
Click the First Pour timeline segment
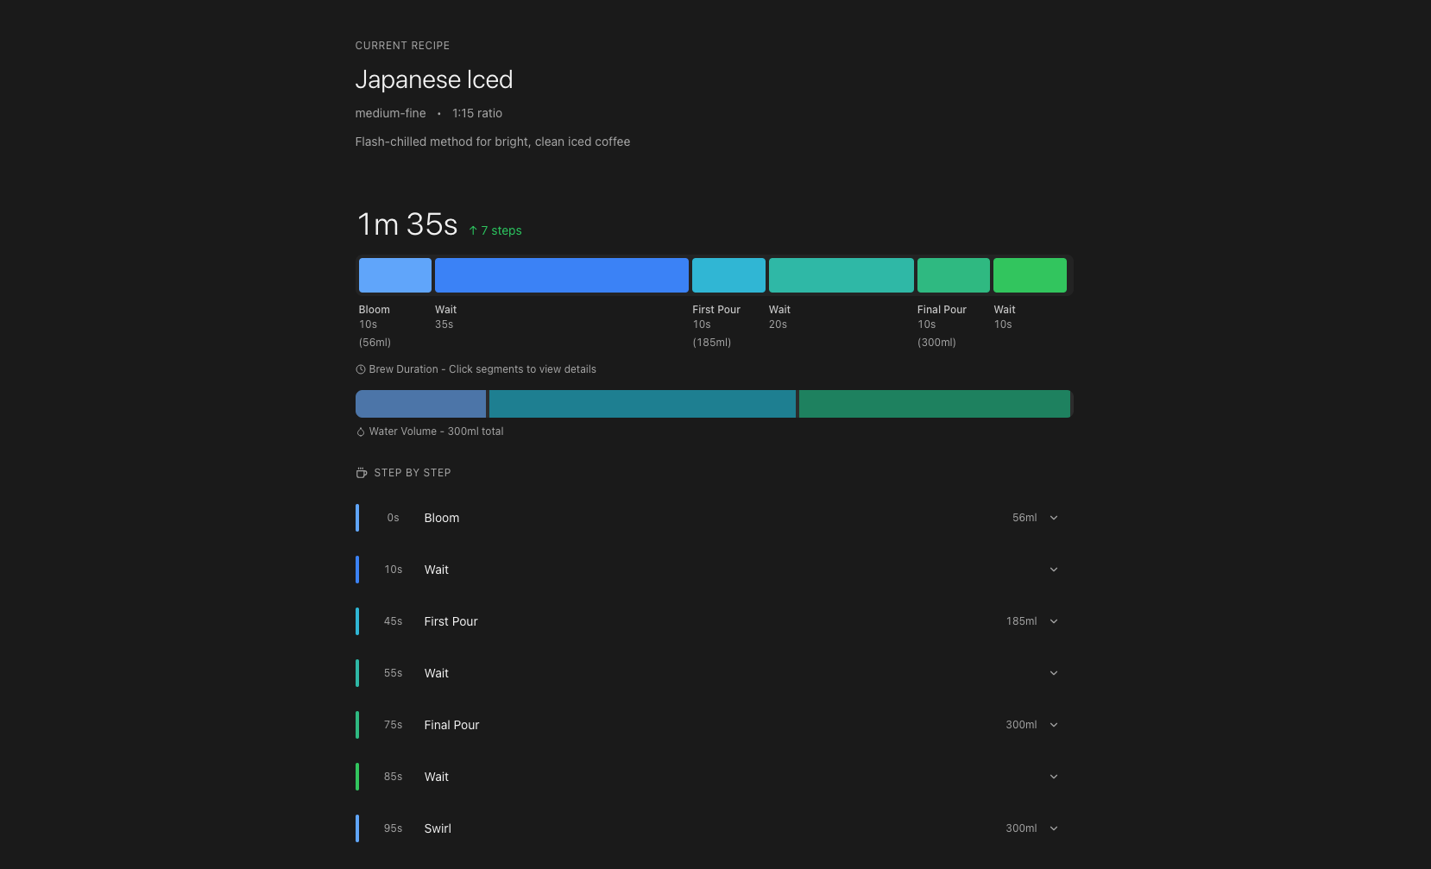point(728,275)
